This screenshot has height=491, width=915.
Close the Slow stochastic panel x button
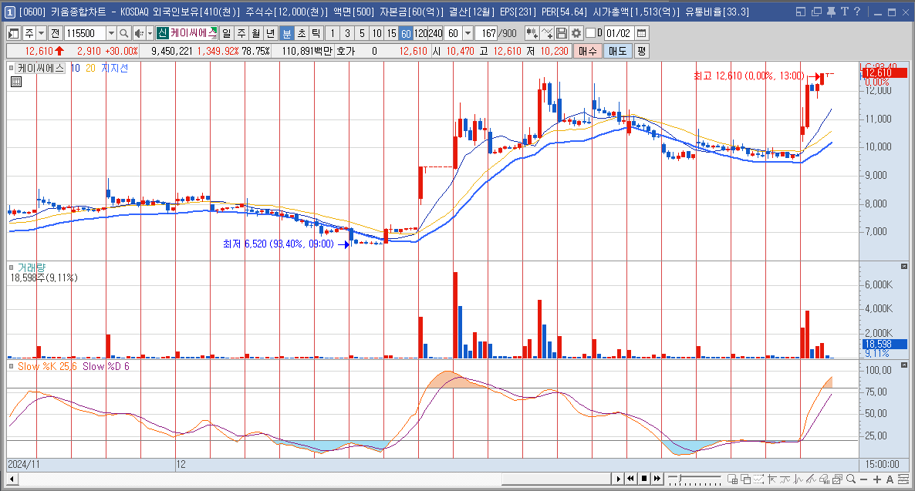[904, 365]
